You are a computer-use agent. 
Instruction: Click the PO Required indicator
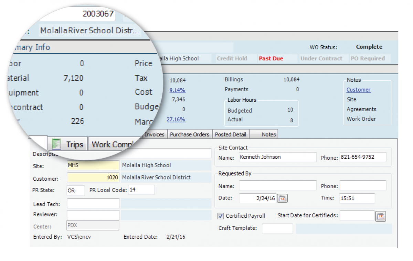368,59
